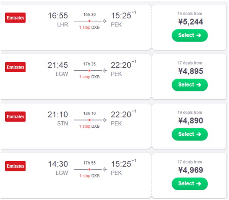Viewport: 229px width, 200px height.
Task: Click Emirates logo on 14:30 LGW flight
Action: (15, 166)
